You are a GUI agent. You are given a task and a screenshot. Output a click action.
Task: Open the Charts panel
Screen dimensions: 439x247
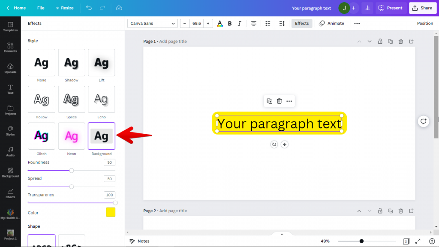9,194
